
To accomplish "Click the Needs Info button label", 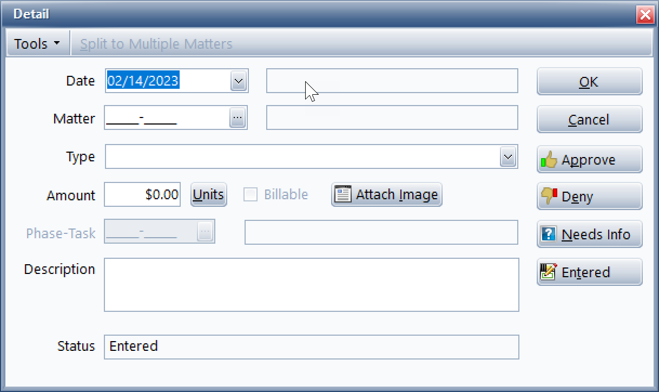I will [x=596, y=234].
